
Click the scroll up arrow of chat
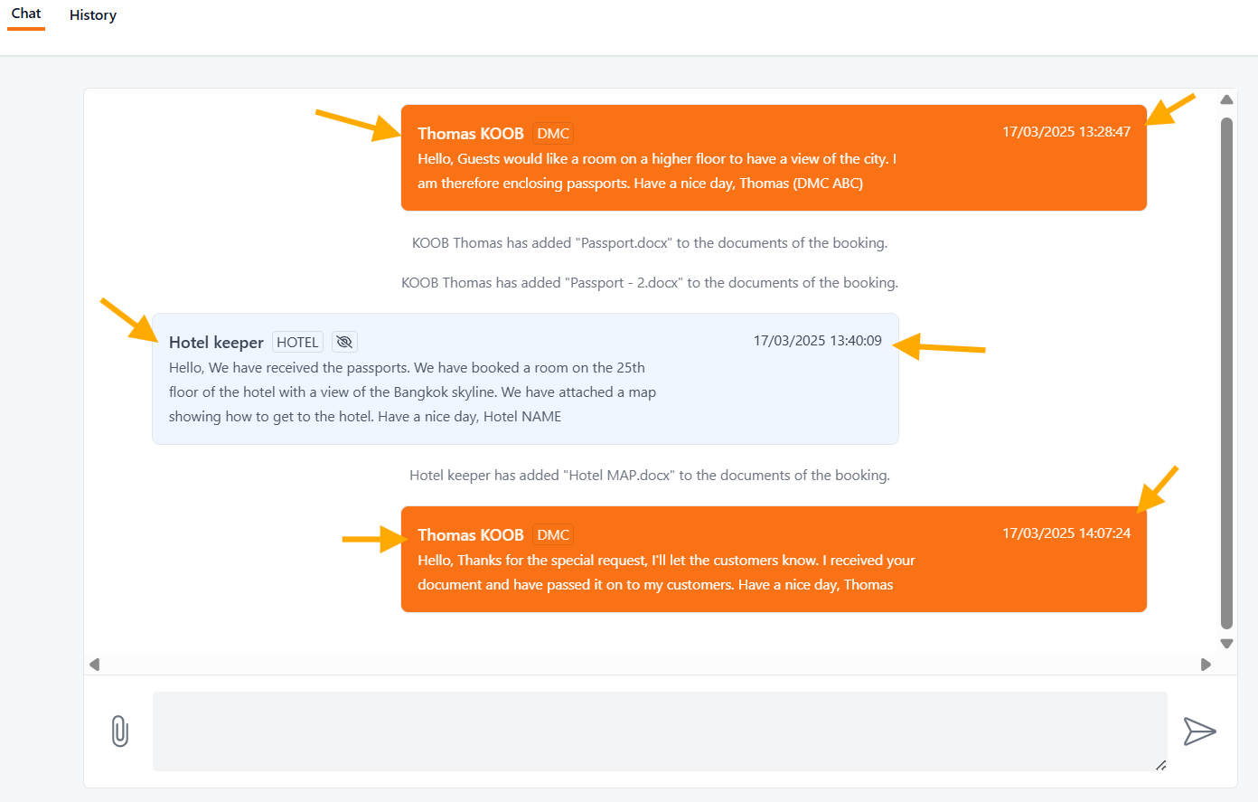(1226, 99)
